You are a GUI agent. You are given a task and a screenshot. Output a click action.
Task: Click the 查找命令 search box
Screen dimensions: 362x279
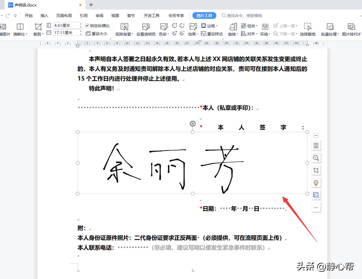(241, 15)
